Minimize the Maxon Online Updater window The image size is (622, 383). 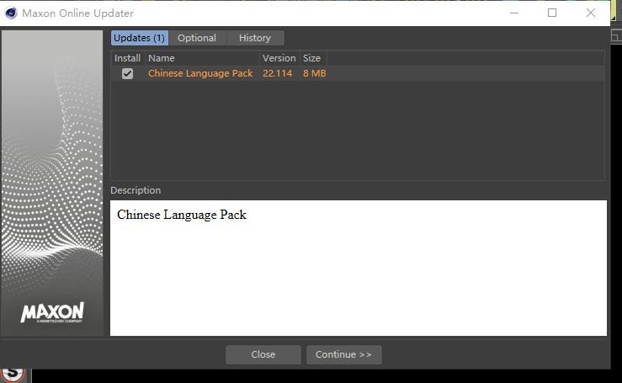point(513,13)
